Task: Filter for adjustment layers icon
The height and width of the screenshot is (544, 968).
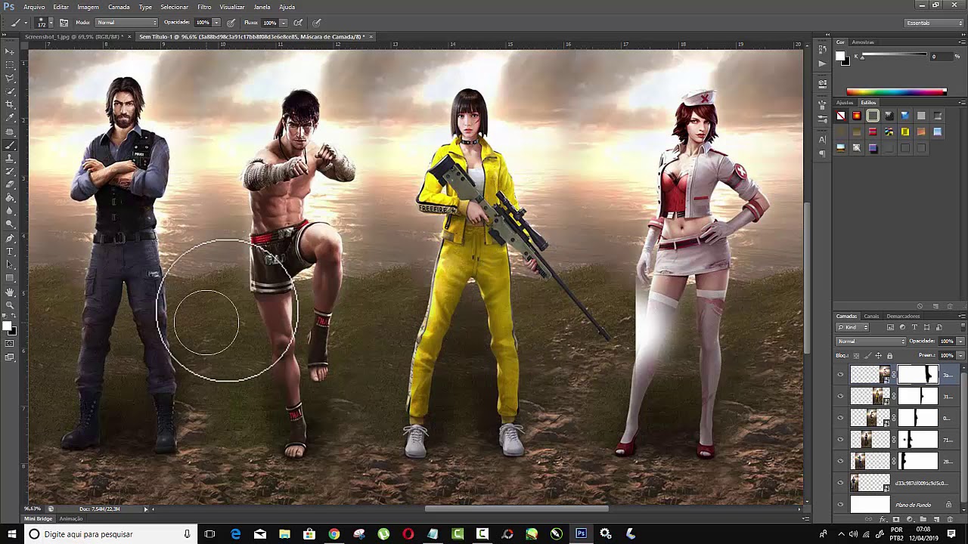Action: (902, 327)
